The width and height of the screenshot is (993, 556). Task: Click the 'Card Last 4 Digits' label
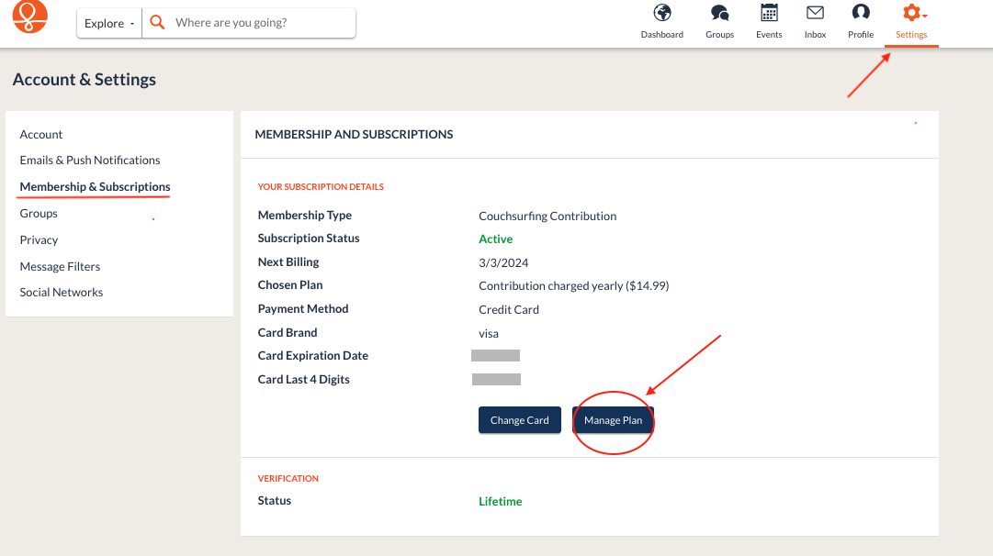point(304,380)
